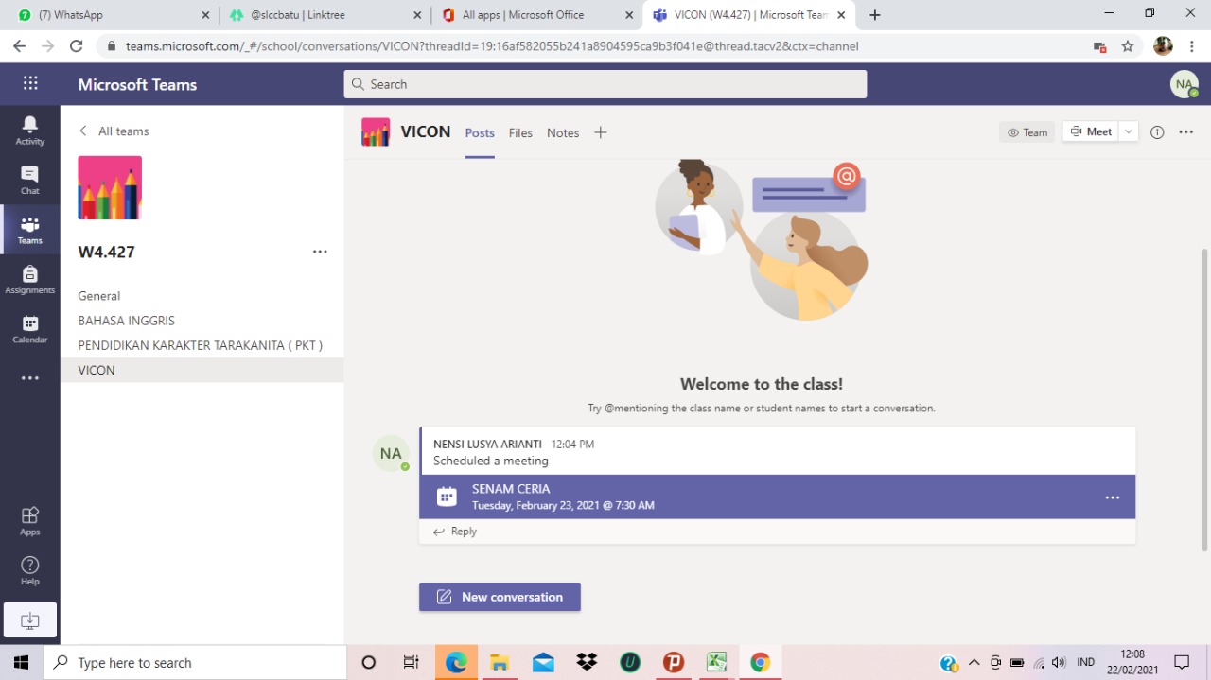Reply to the scheduled meeting post
Screen dimensions: 1211x680
pyautogui.click(x=455, y=532)
